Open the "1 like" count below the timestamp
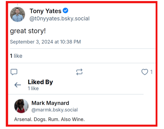 pyautogui.click(x=16, y=56)
